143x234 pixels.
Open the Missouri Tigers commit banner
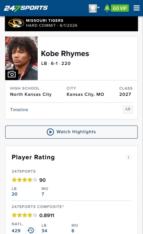(71, 24)
